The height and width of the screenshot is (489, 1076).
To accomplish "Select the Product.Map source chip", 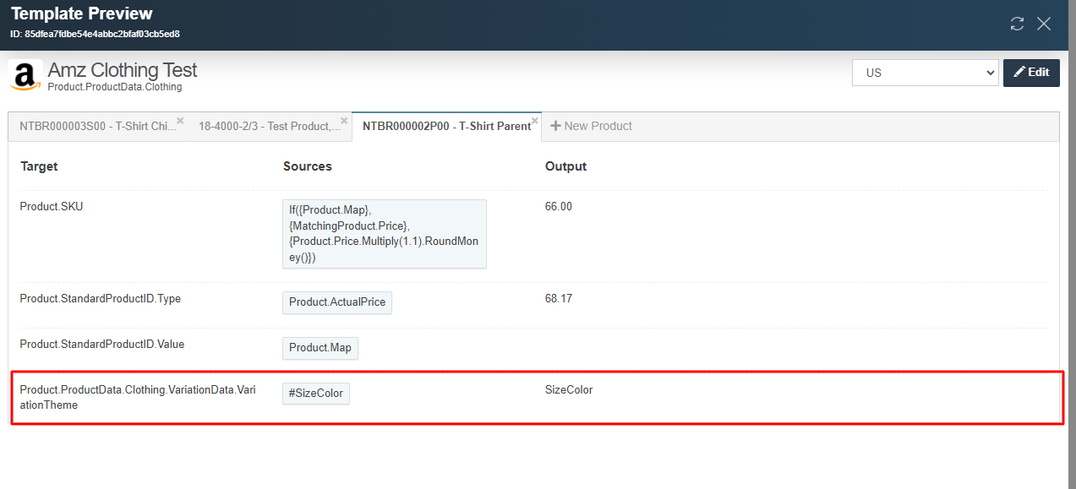I will tap(320, 348).
